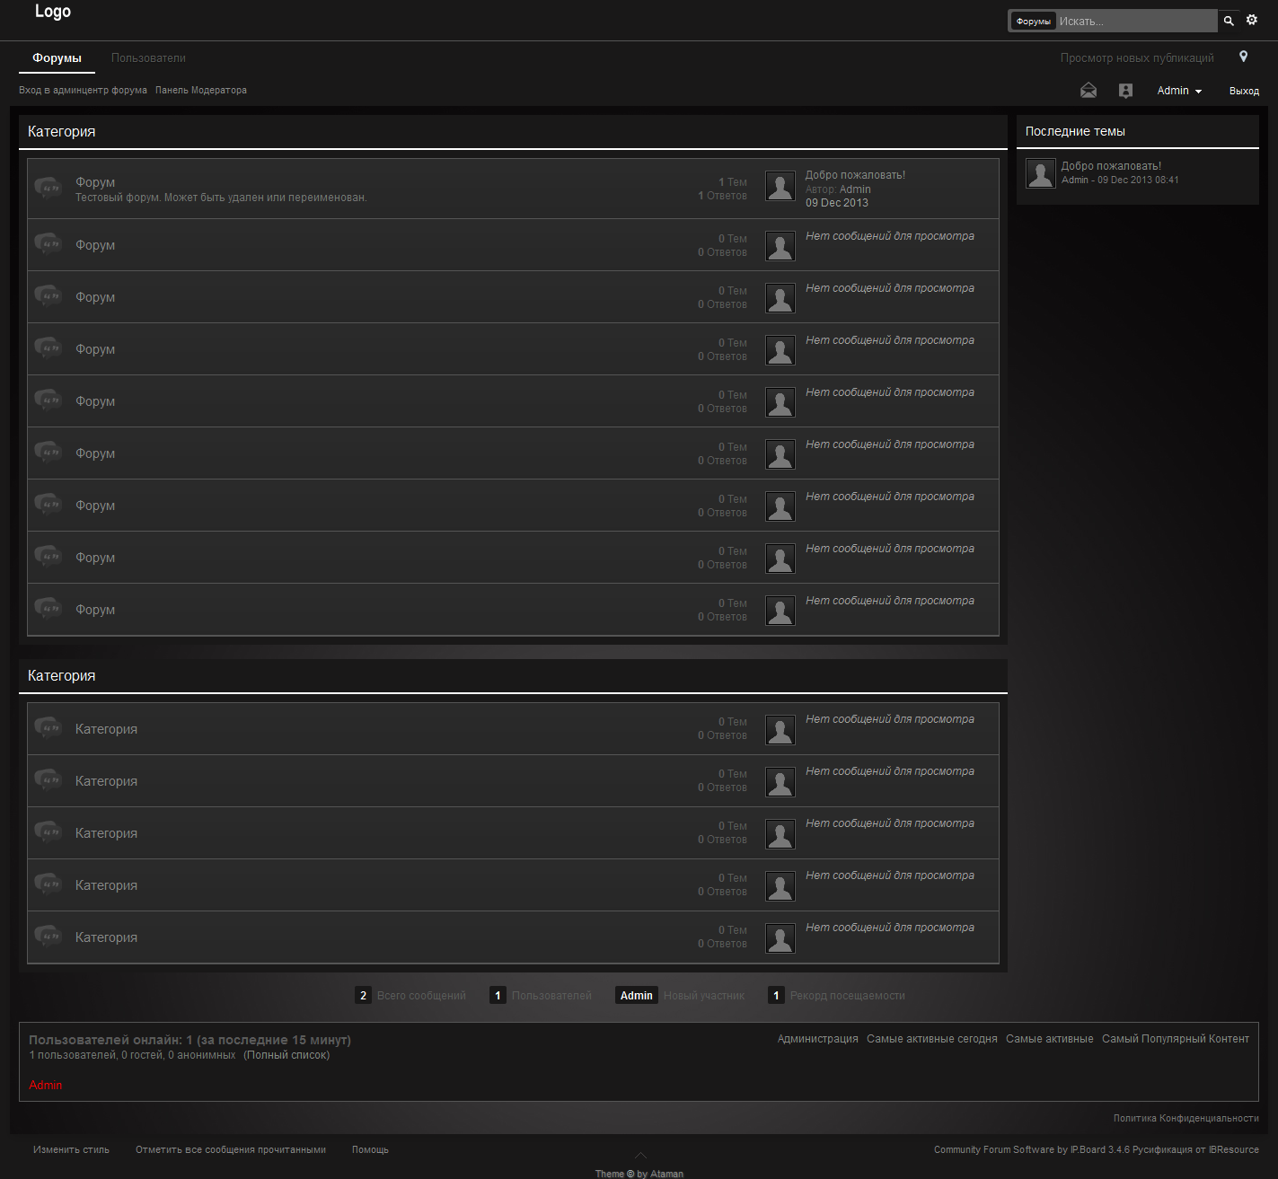The height and width of the screenshot is (1179, 1278).
Task: Open the Самые активные сегодня link
Action: (931, 1039)
